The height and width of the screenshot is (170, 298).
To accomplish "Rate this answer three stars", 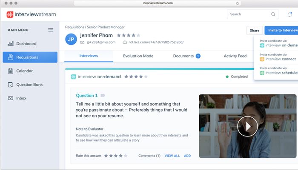I will pyautogui.click(x=116, y=156).
